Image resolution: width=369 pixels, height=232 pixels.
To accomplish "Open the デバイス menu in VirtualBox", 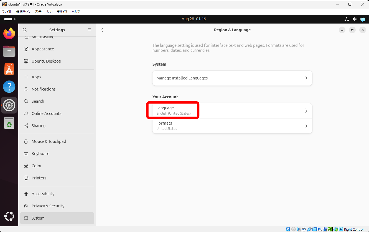I will coord(62,12).
